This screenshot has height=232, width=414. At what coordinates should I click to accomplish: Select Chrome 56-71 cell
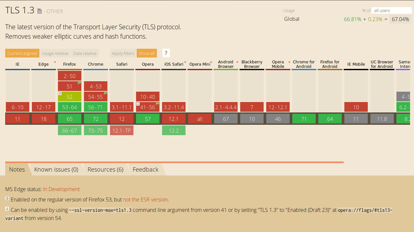[96, 107]
